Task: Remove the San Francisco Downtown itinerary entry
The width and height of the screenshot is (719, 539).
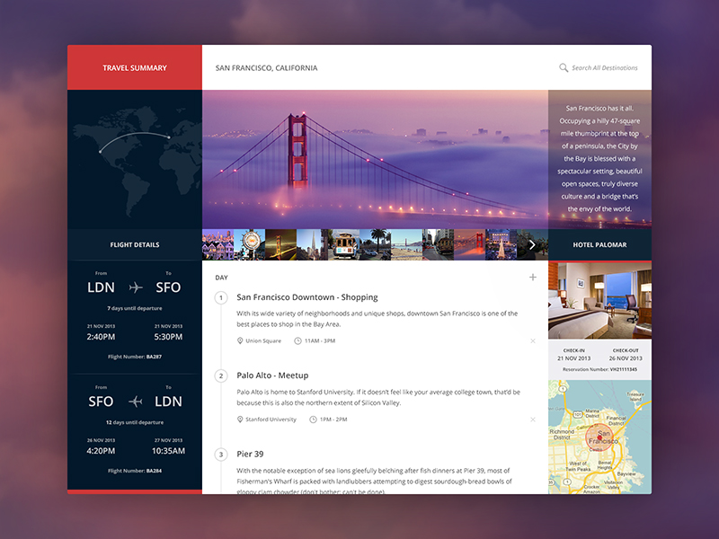Action: point(533,341)
